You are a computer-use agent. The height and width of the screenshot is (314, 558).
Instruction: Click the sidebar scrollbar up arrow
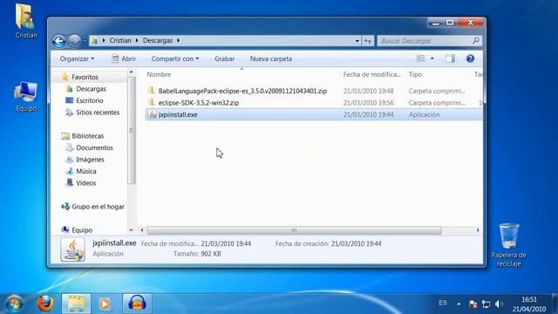tap(131, 72)
